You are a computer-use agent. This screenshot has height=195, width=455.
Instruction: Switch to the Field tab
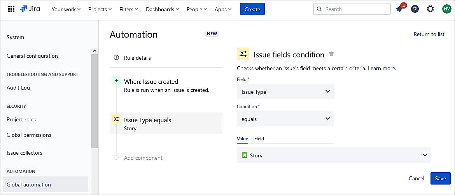[x=259, y=139]
